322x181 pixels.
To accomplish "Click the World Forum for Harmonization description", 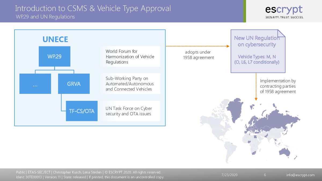I will coord(130,57).
